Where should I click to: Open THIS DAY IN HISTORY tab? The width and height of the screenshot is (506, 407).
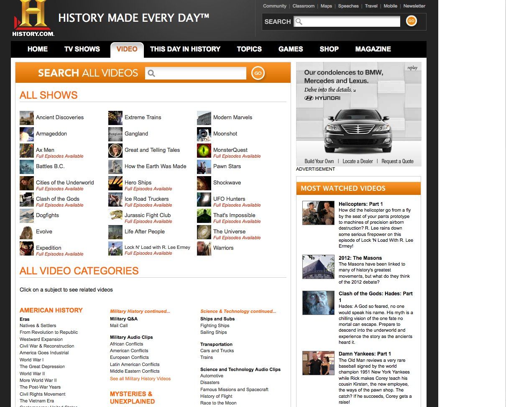tap(185, 49)
